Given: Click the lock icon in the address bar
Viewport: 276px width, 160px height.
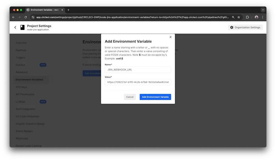Looking at the screenshot, I should point(33,17).
